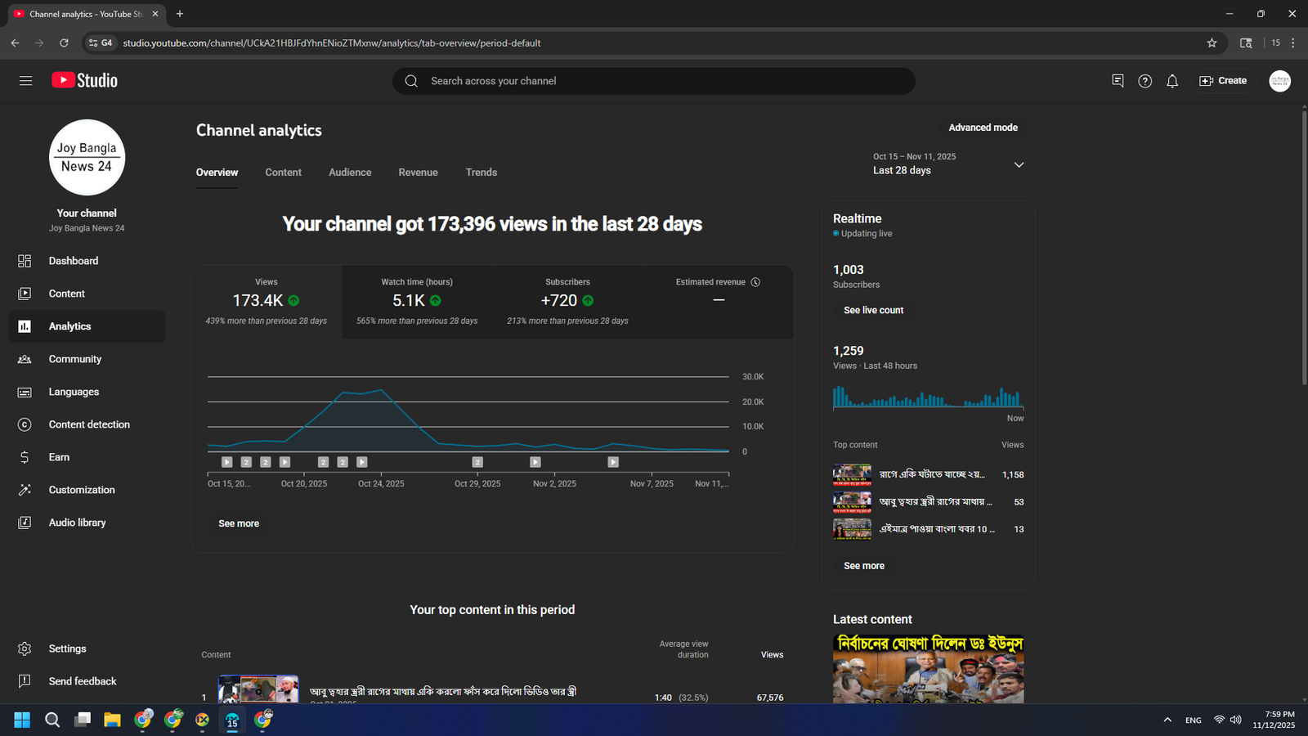Open Content detection in the sidebar
Viewport: 1308px width, 736px height.
coord(88,424)
